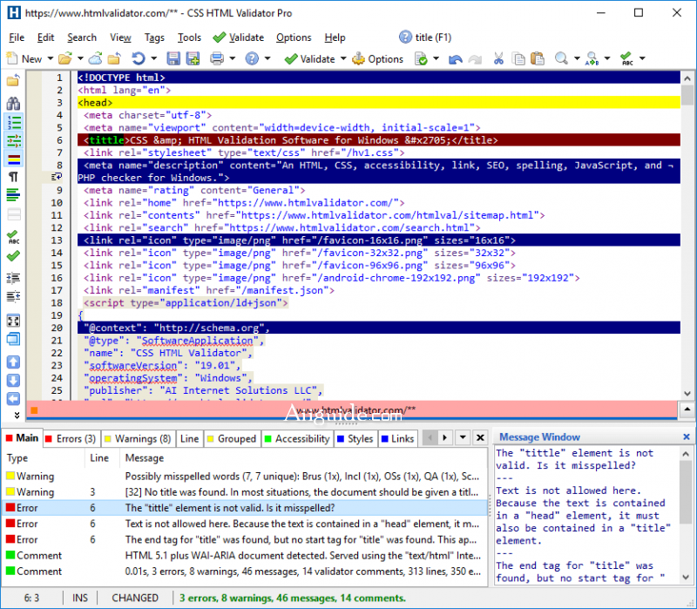
Task: Click the Find magnifier icon
Action: click(561, 58)
